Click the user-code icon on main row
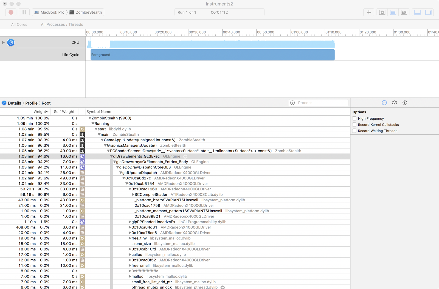This screenshot has width=439, height=289. (82, 135)
